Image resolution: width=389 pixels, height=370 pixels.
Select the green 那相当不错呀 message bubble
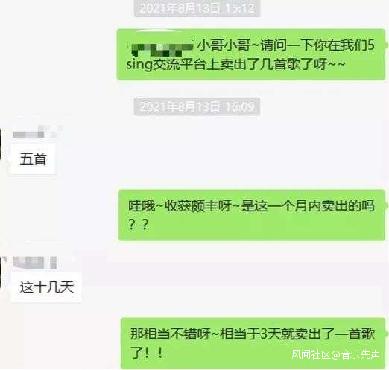[253, 343]
